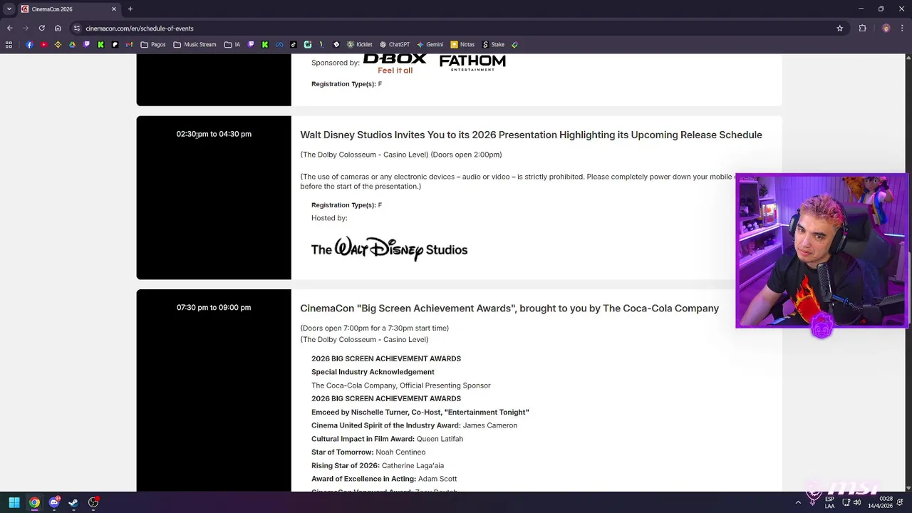Image resolution: width=912 pixels, height=513 pixels.
Task: Go back to the previous page
Action: pos(9,28)
